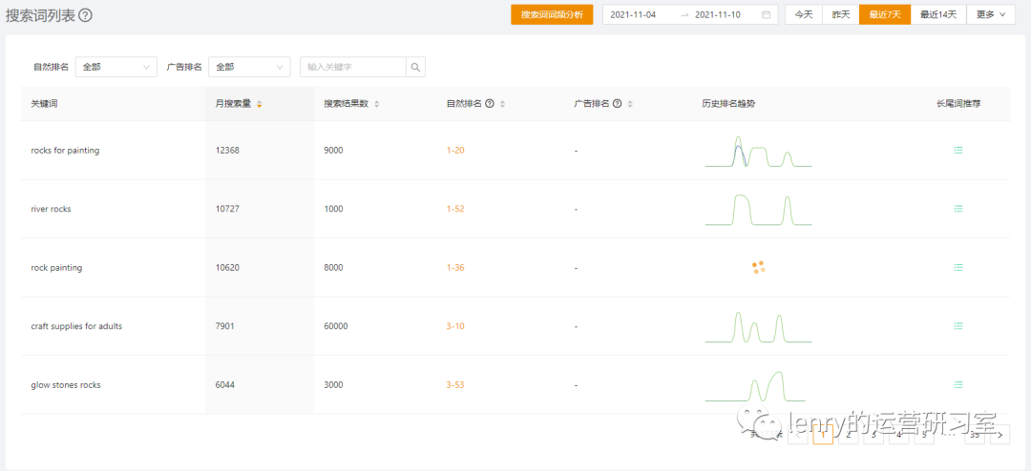Open calendar icon in date range picker

tap(766, 14)
